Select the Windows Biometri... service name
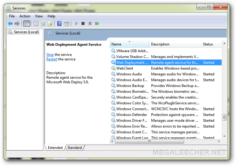This screenshot has height=166, width=236. tap(133, 91)
